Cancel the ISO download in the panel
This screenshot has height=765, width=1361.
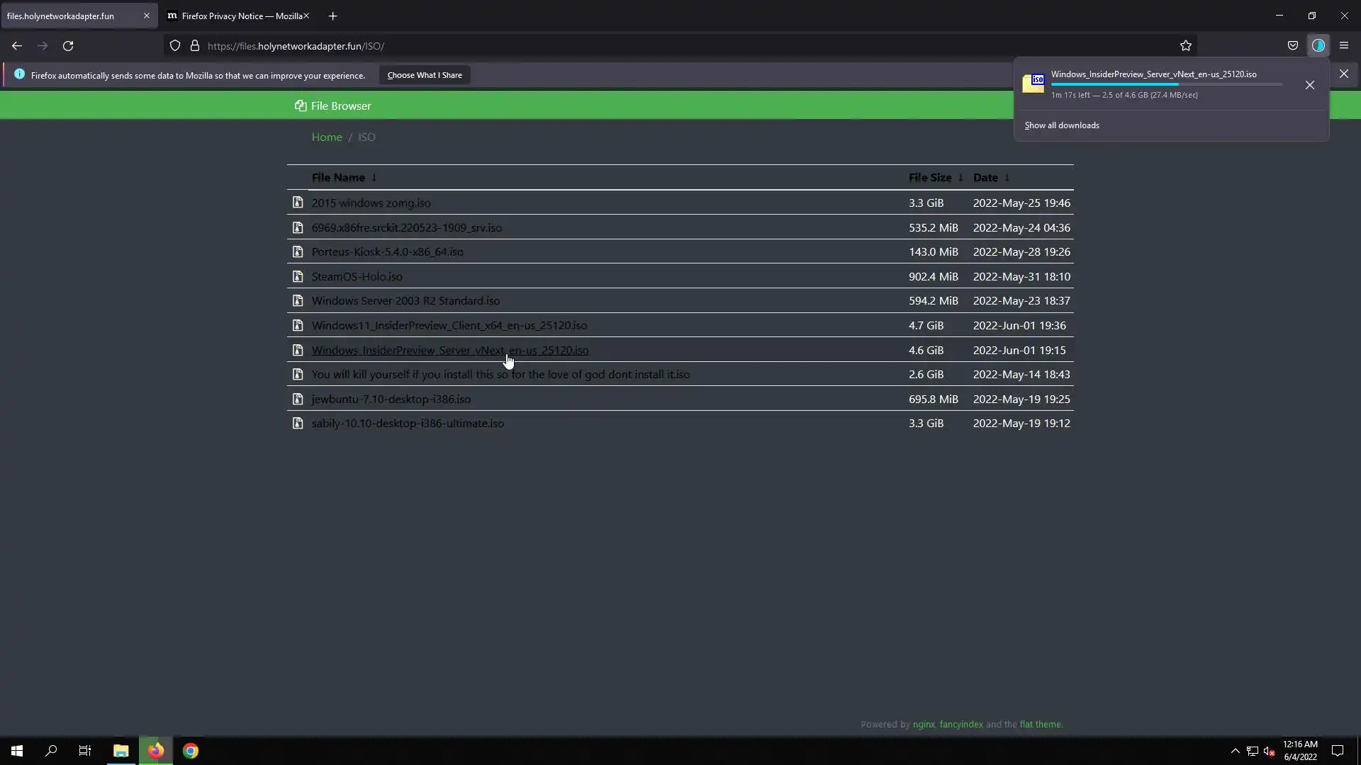click(1309, 85)
